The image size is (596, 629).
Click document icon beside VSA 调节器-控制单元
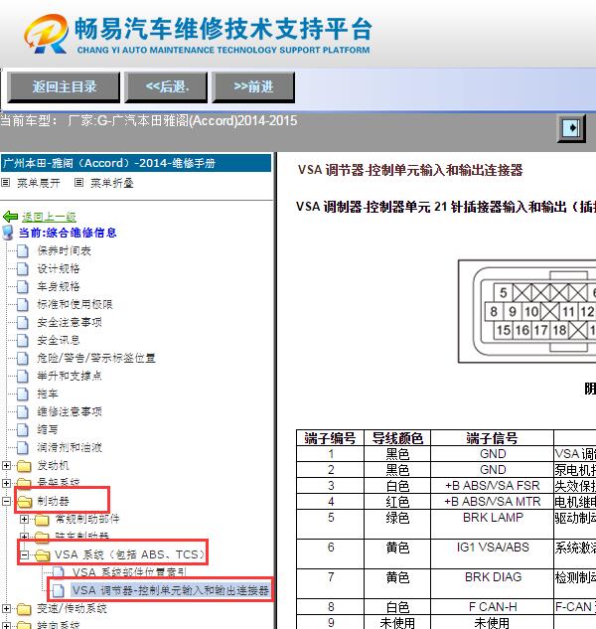coord(59,590)
